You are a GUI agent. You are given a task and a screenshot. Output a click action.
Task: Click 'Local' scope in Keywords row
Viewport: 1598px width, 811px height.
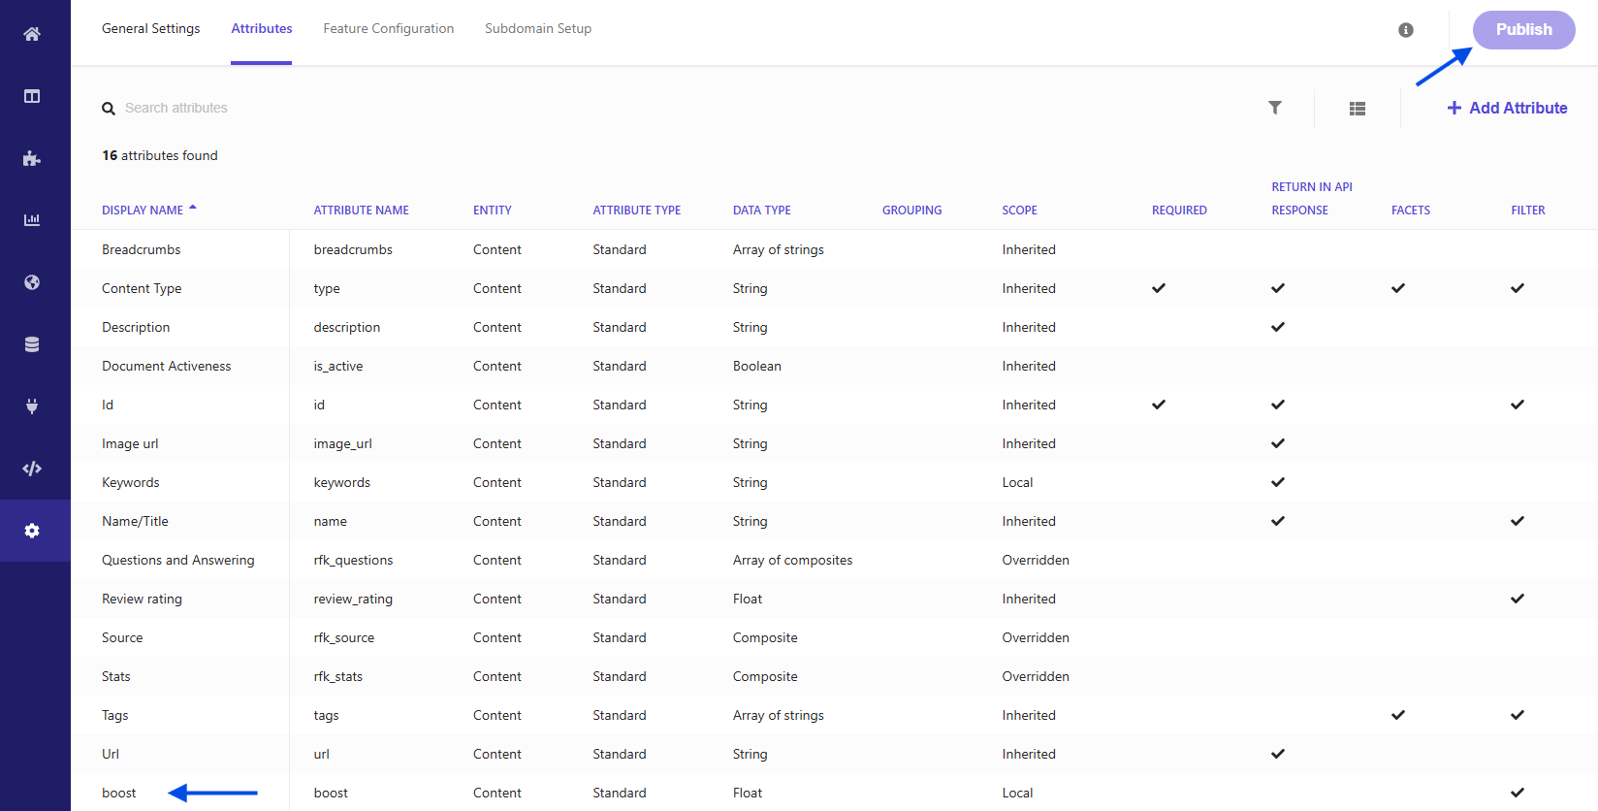click(1017, 482)
